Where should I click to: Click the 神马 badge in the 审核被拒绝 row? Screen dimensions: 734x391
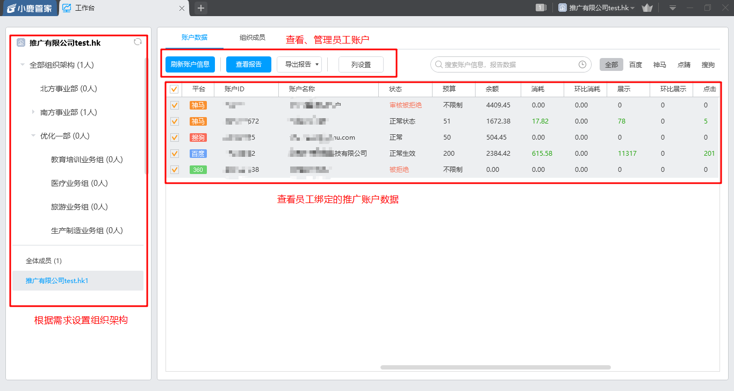click(198, 105)
